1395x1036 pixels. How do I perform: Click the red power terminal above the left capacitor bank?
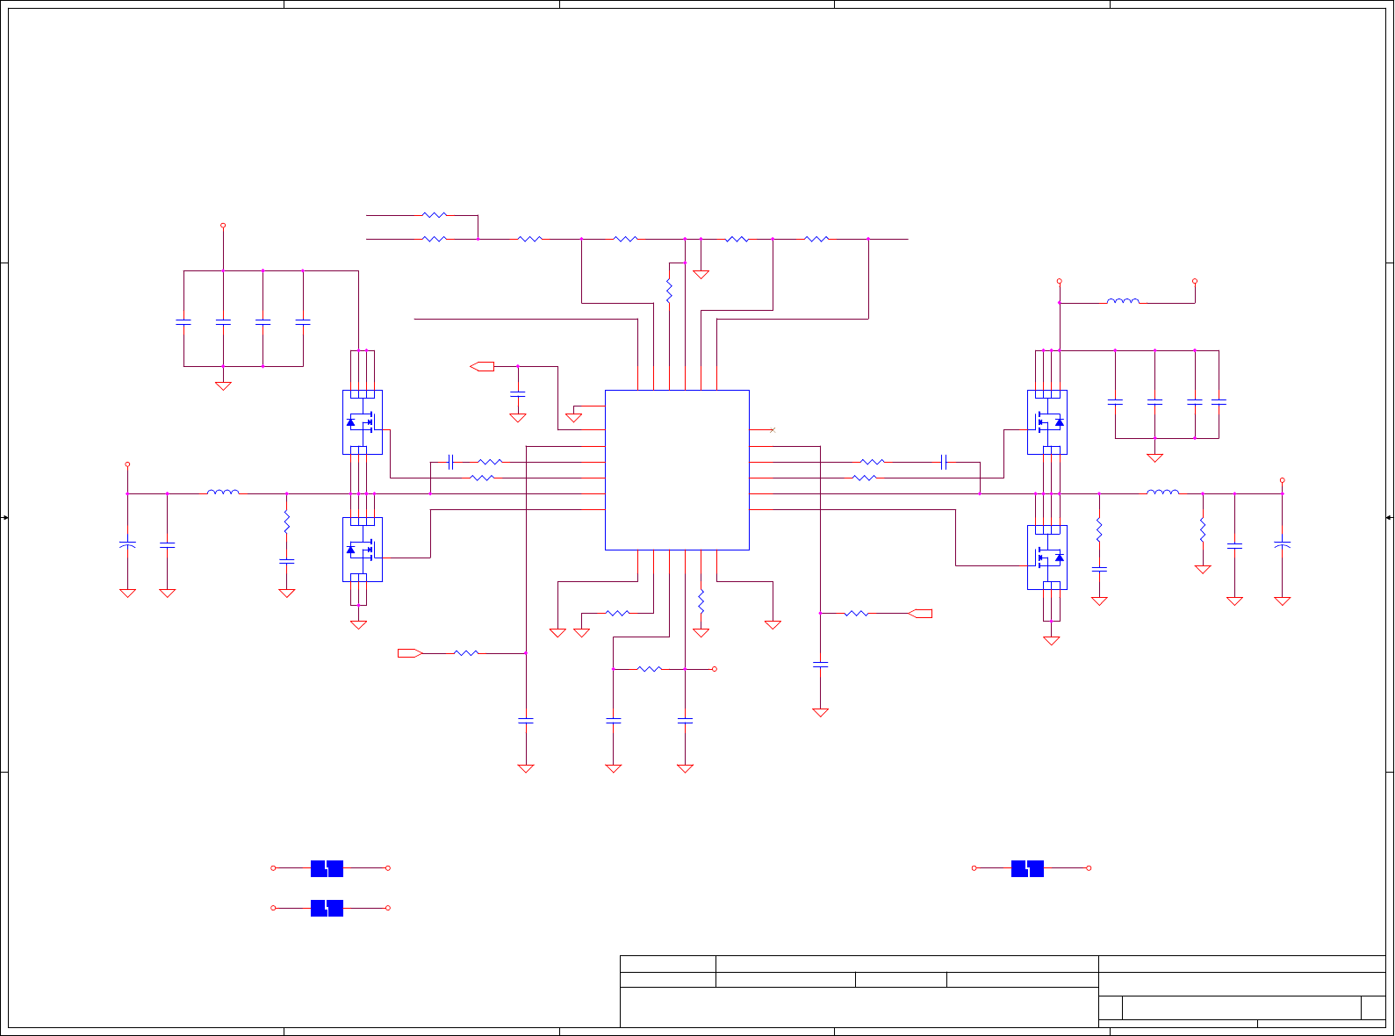coord(223,226)
